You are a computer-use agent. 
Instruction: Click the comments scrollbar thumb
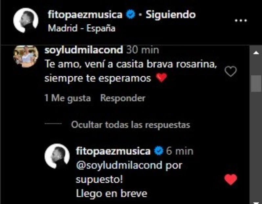tap(256, 83)
